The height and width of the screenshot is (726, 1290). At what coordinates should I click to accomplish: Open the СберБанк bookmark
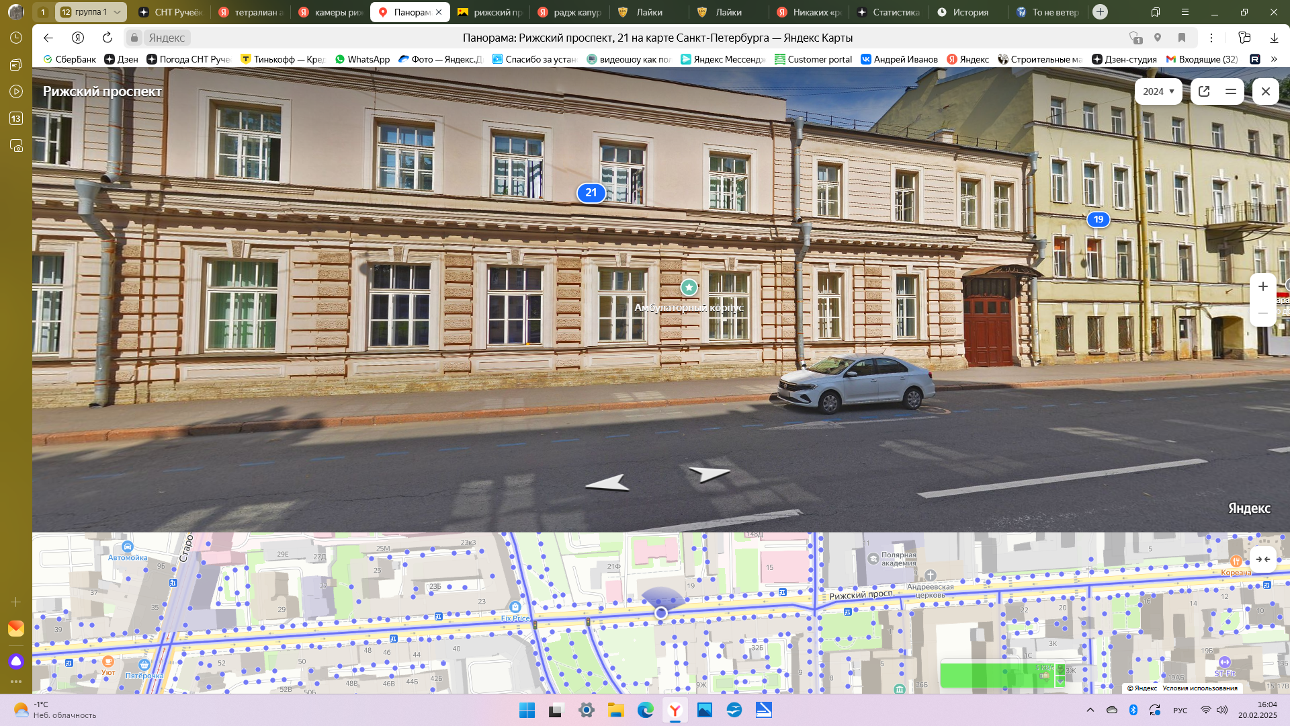(70, 59)
